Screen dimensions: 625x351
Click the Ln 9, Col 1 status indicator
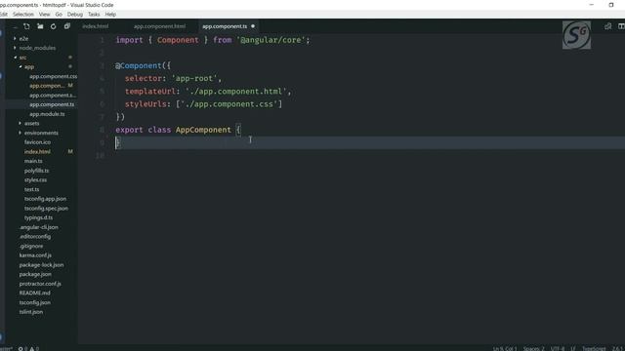[x=505, y=349]
